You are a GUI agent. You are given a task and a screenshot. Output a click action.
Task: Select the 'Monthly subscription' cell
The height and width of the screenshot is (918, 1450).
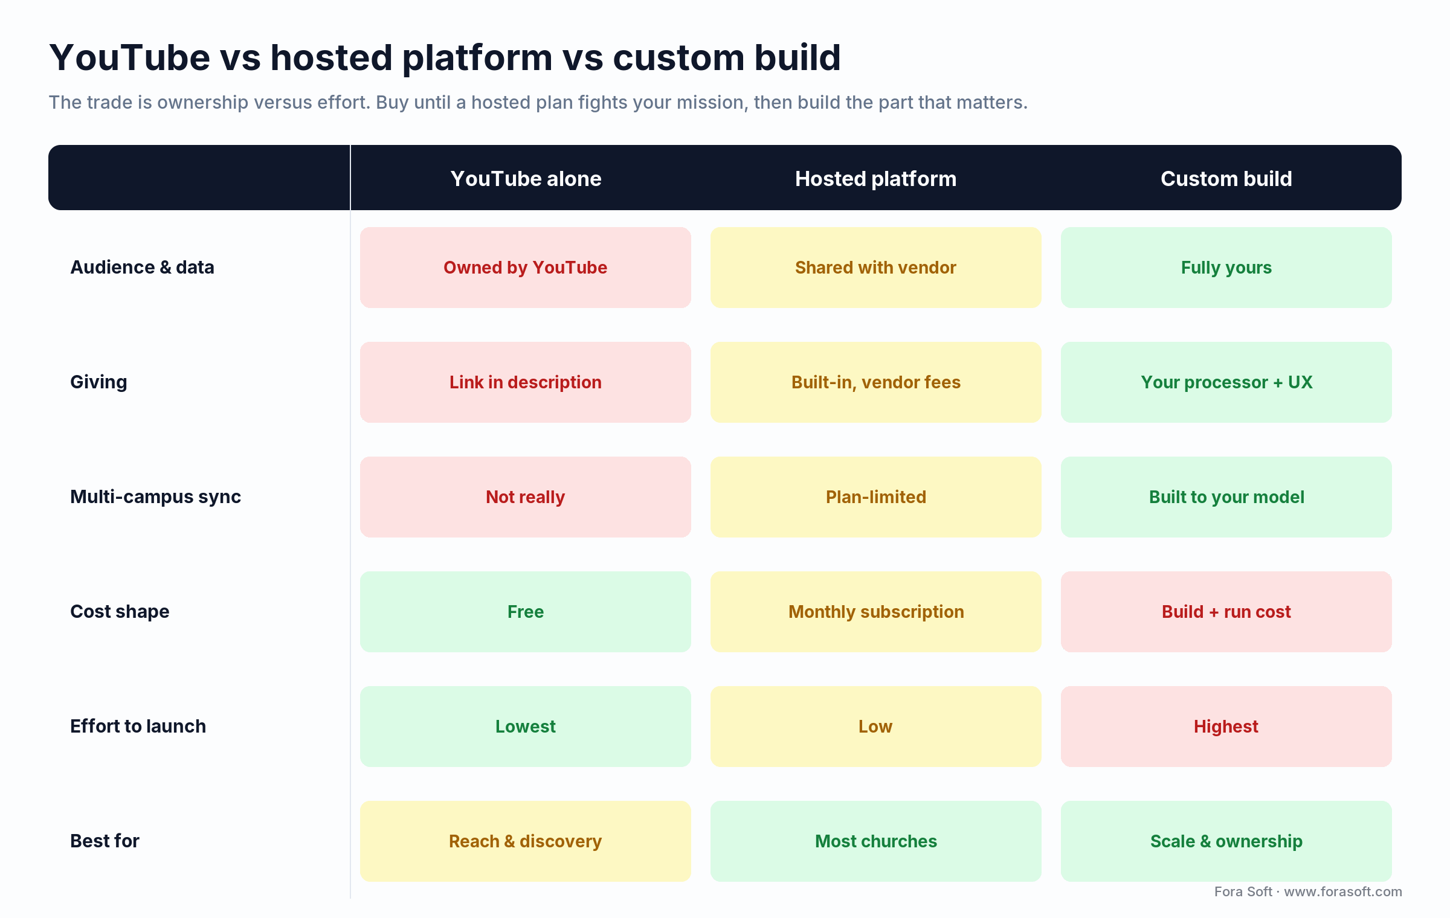[x=876, y=612]
